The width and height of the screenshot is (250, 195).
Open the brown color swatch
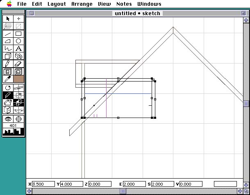click(18, 79)
